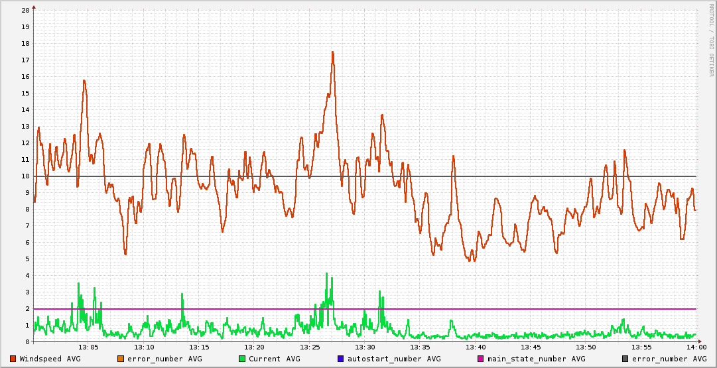
Task: Click the 13:30 time axis label
Action: coord(365,347)
